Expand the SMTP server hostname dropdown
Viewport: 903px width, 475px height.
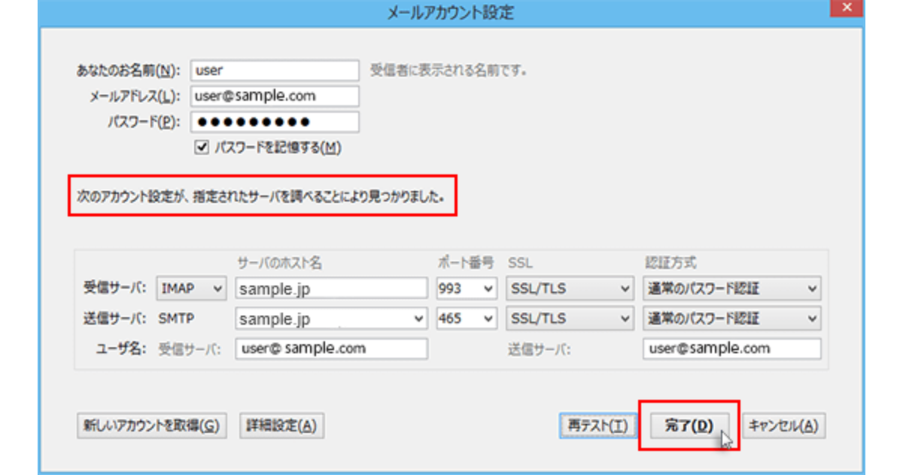tap(419, 319)
